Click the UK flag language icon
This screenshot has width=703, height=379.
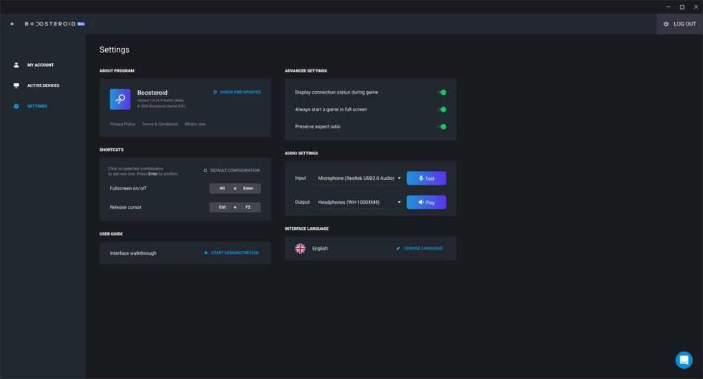point(300,249)
